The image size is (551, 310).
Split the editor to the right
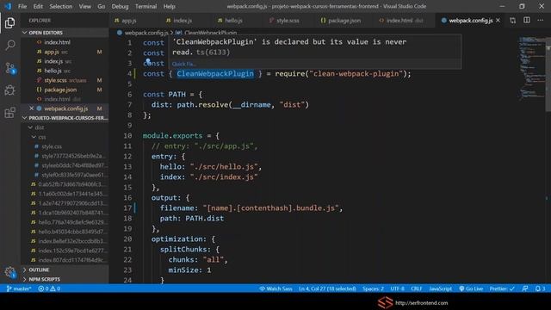(x=526, y=21)
